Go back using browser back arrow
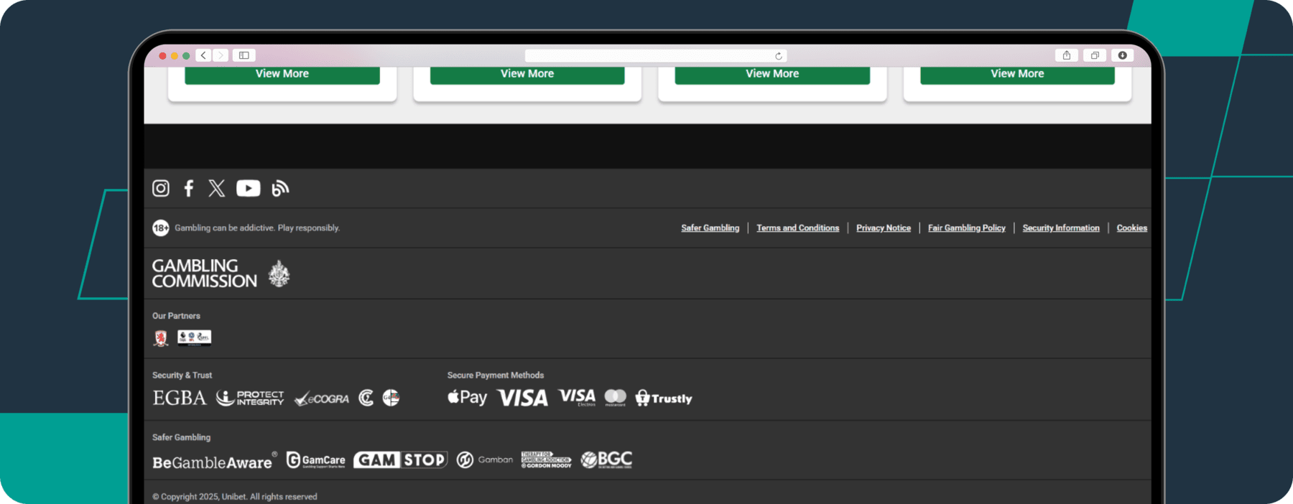Viewport: 1293px width, 504px height. [203, 55]
